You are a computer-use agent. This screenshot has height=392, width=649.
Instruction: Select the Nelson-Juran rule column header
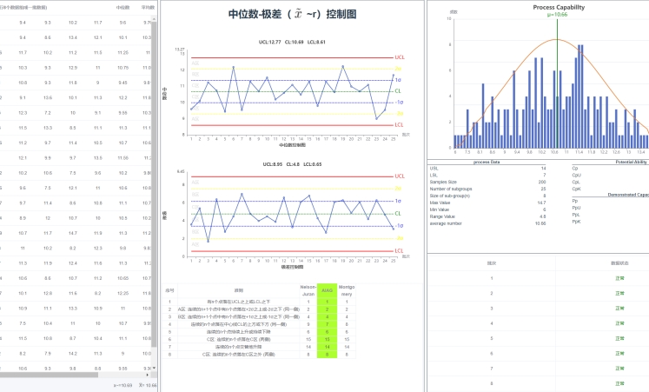[308, 290]
